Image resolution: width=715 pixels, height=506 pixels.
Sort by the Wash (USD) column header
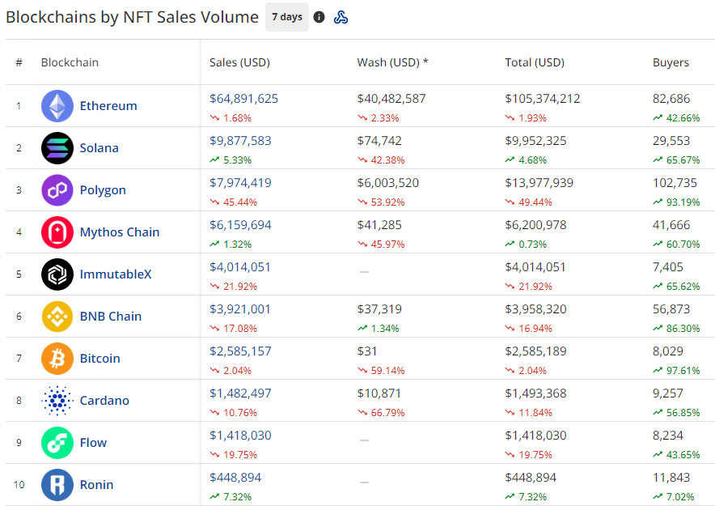tap(392, 62)
